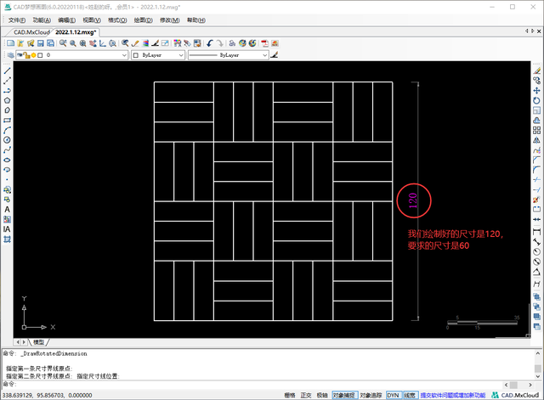Select the Spline curve tool

point(7,150)
